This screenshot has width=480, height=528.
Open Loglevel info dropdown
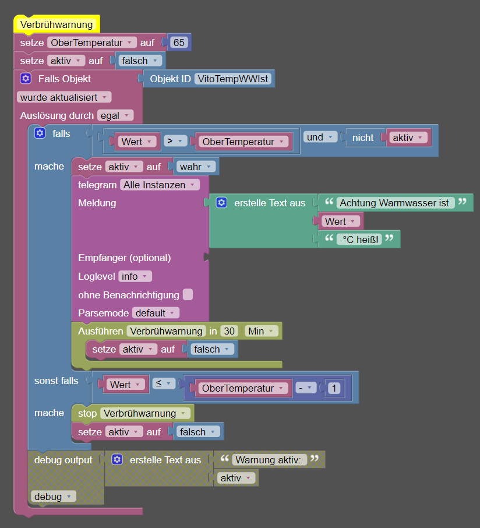[x=135, y=276]
